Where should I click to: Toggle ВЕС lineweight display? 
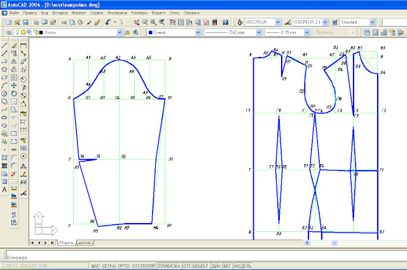[x=228, y=266]
